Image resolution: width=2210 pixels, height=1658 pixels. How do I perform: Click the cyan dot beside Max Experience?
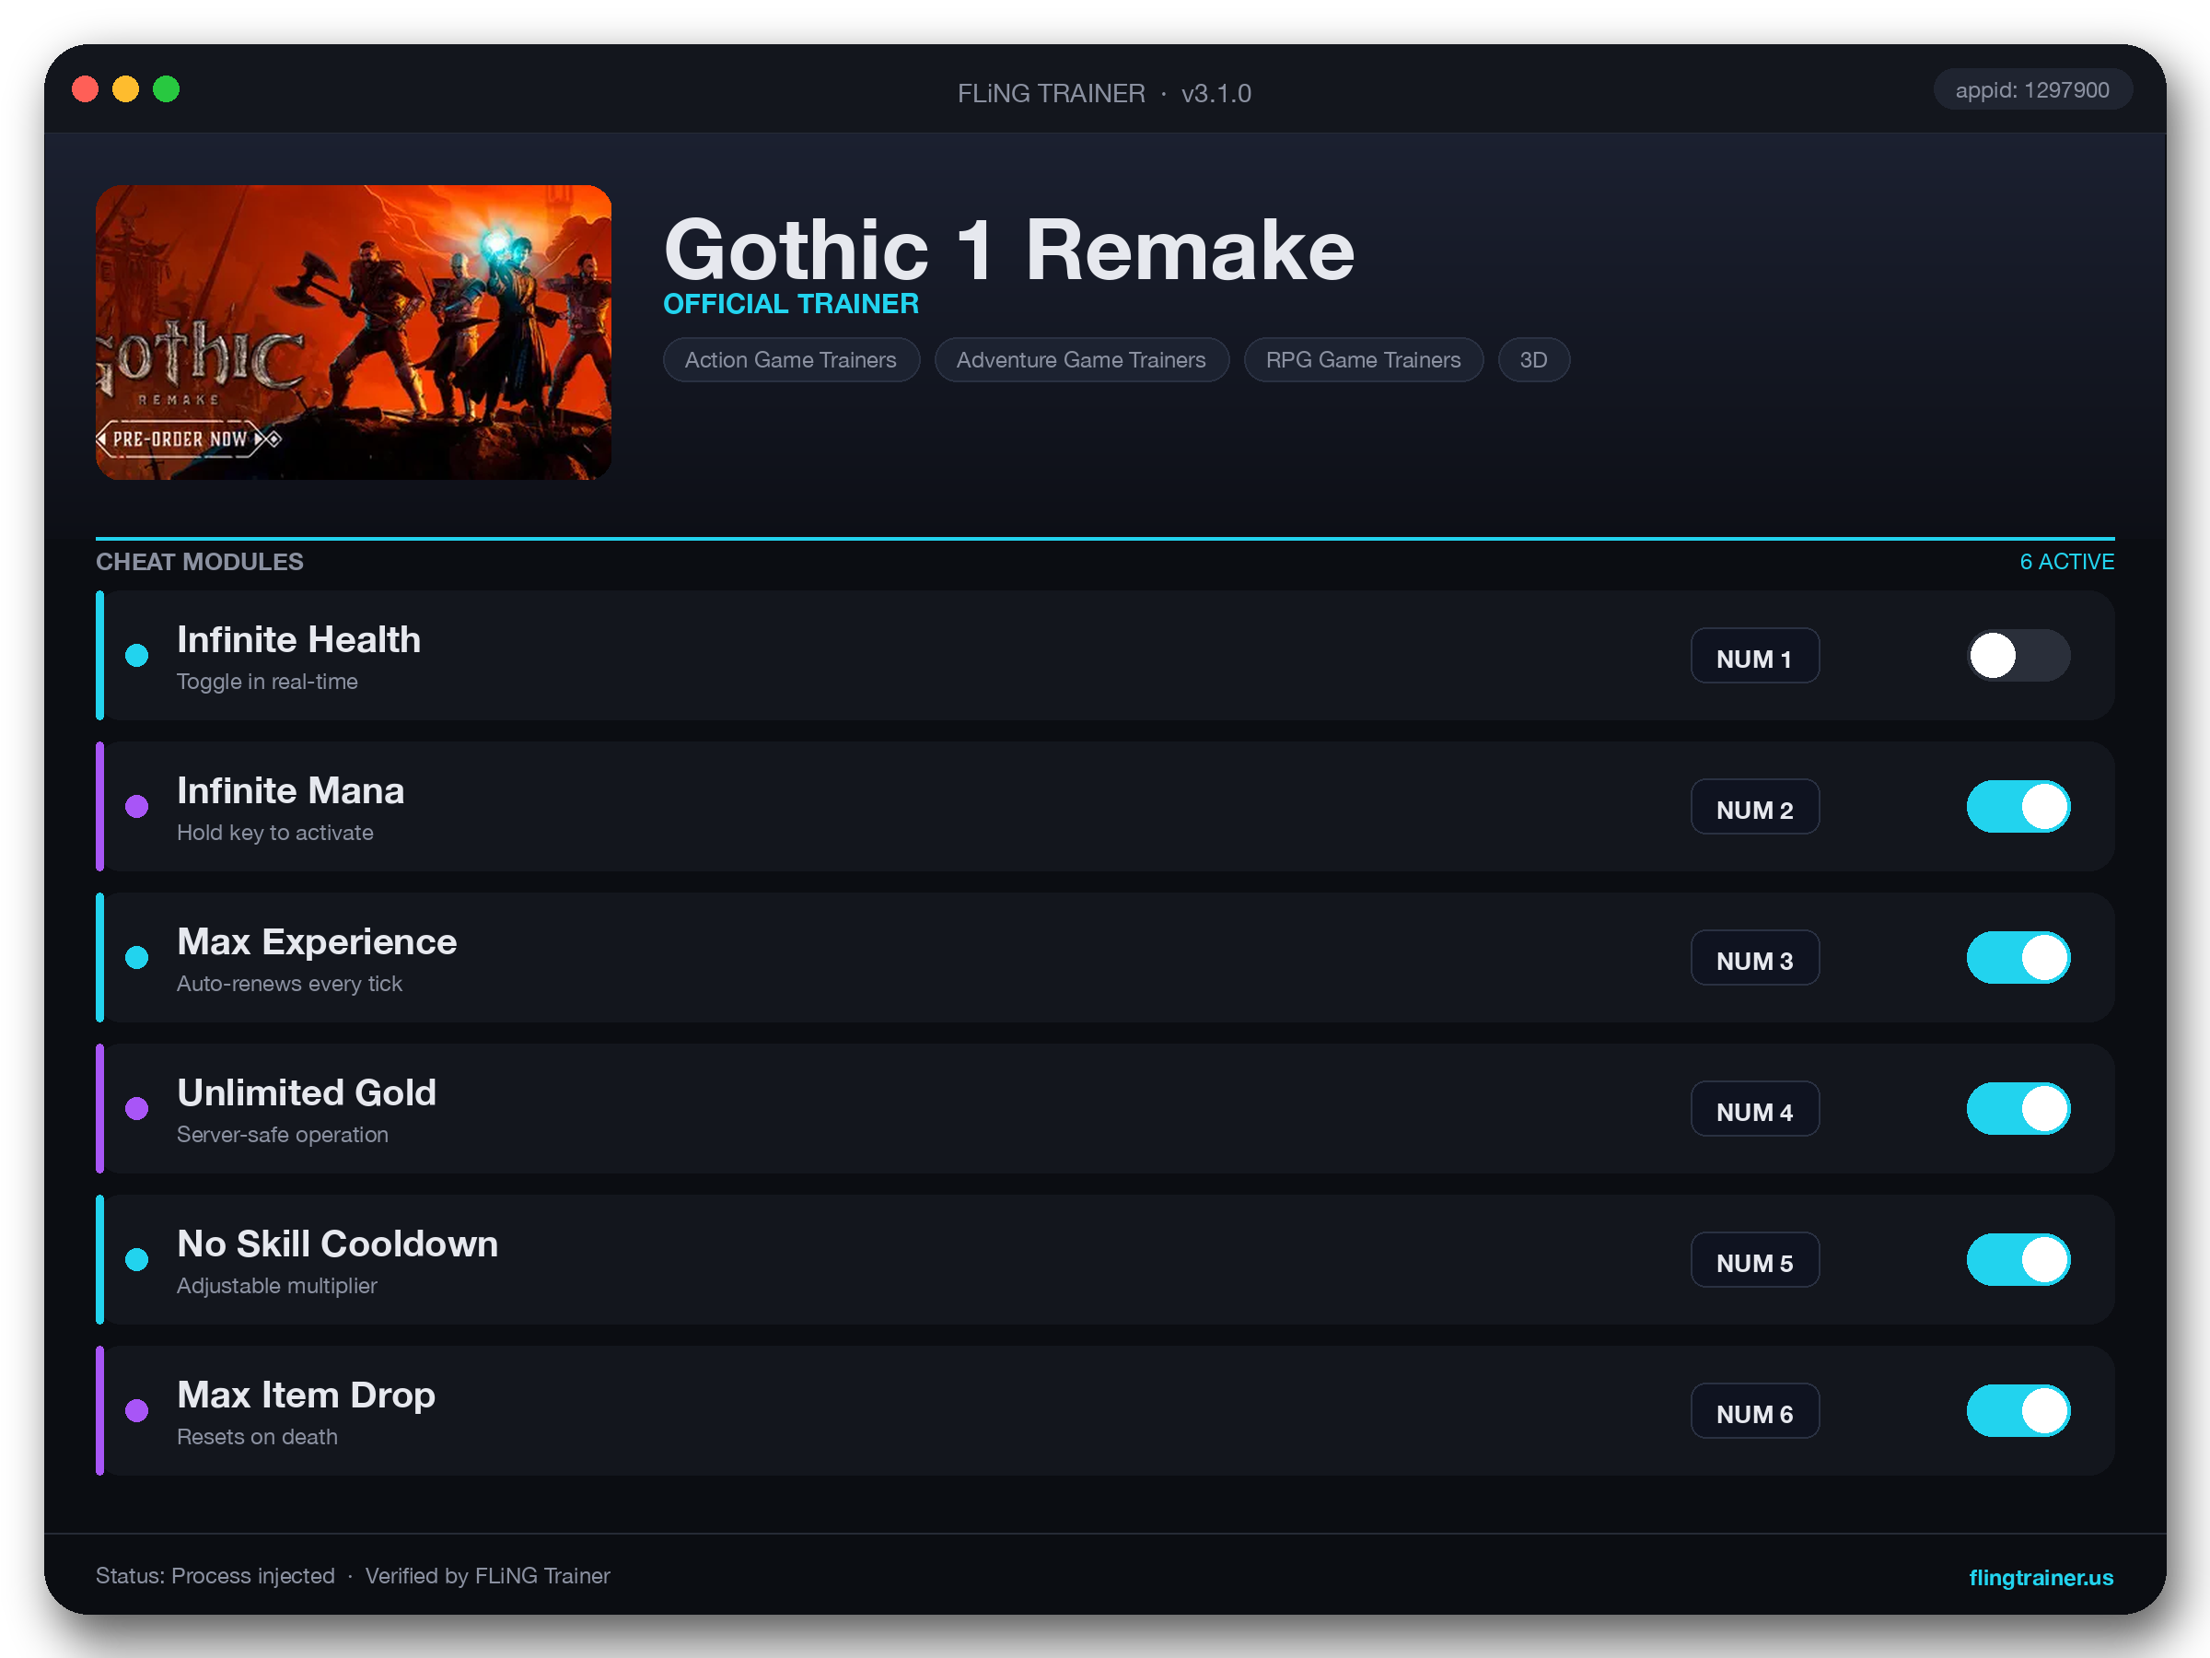click(137, 957)
